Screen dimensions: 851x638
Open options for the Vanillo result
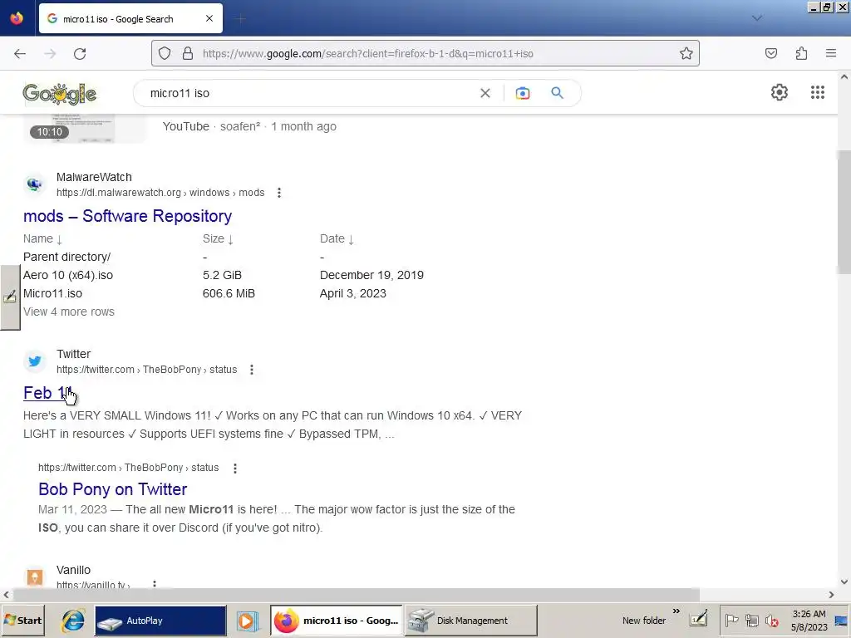tap(155, 584)
